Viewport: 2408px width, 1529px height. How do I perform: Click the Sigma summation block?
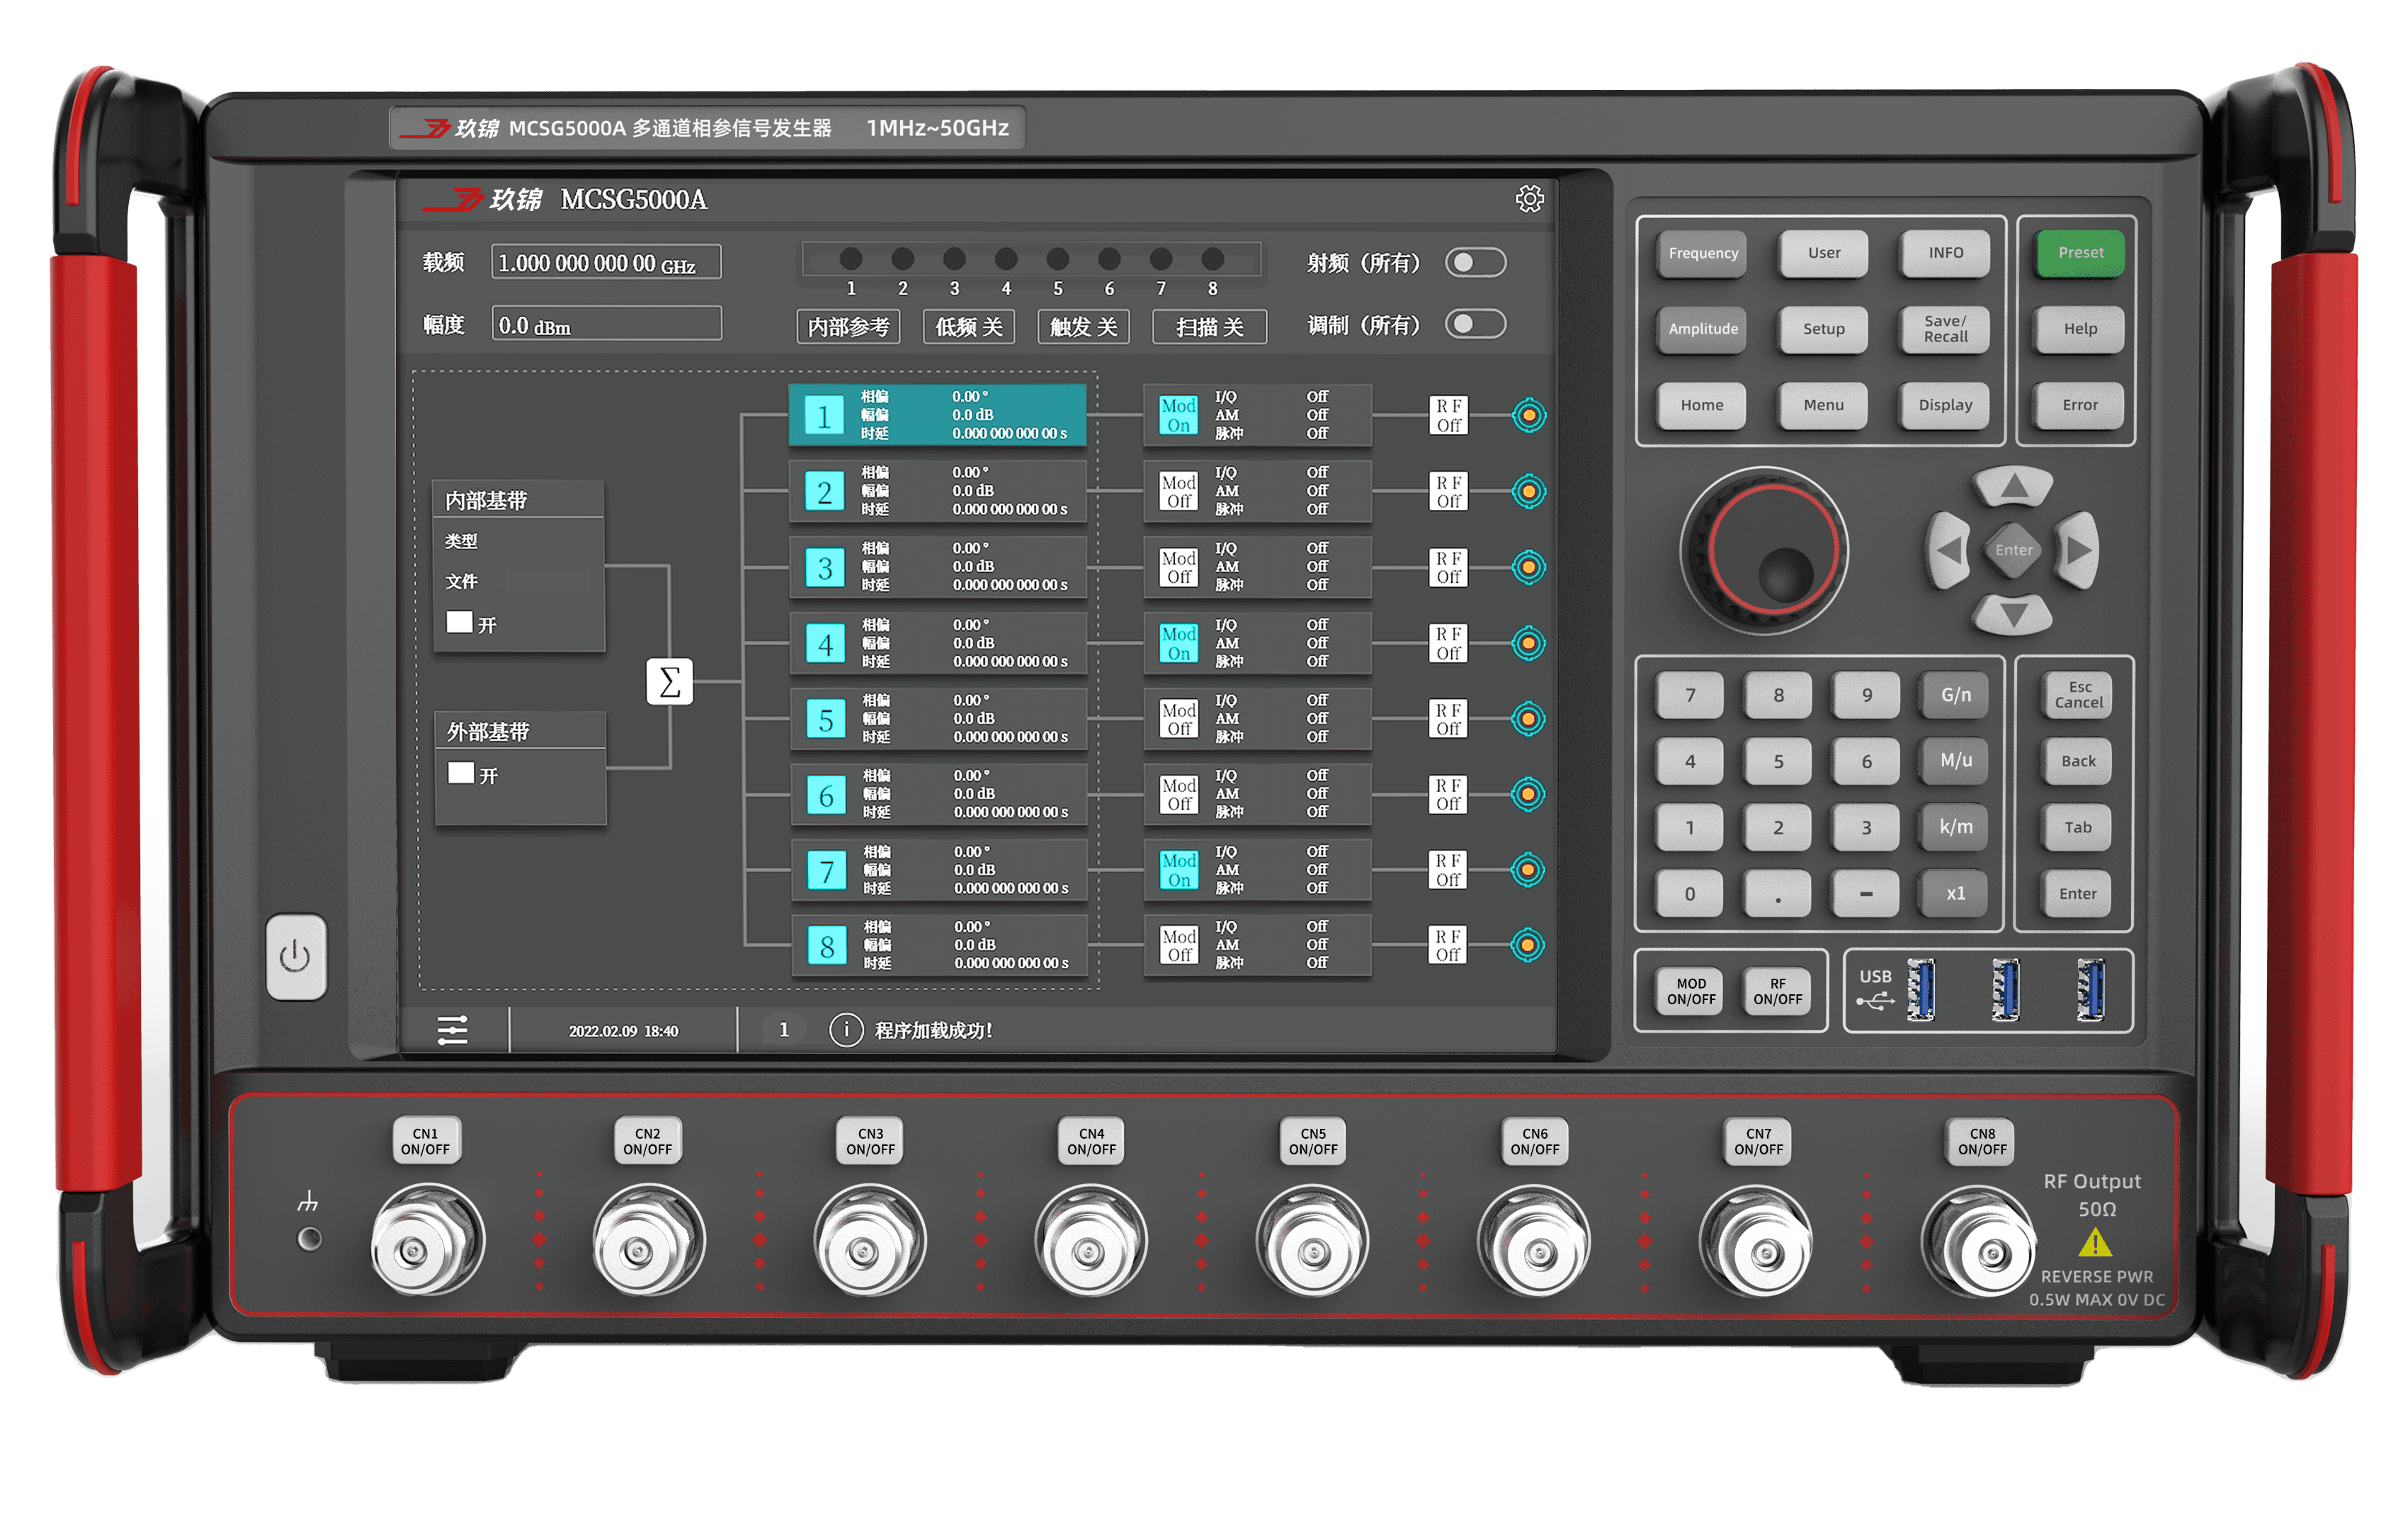pos(669,682)
